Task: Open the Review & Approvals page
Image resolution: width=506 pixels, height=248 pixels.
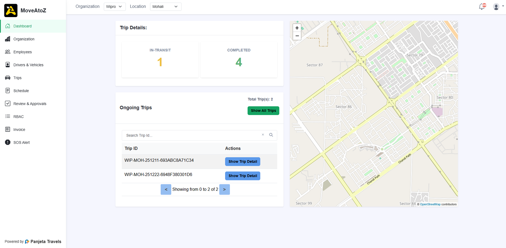Action: 30,104
